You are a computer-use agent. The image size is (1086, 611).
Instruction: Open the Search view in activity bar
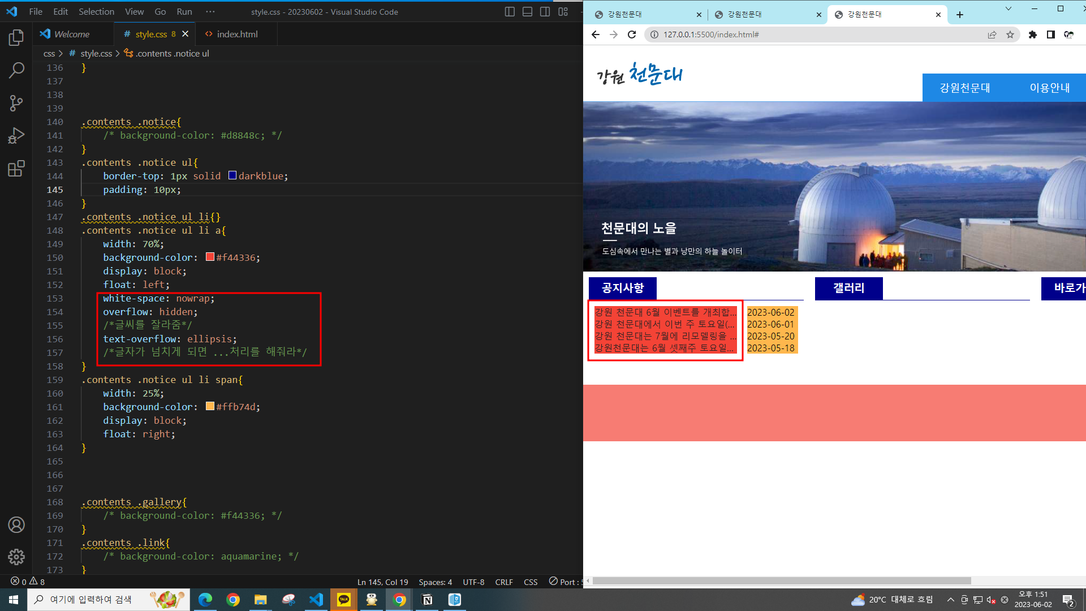point(16,70)
